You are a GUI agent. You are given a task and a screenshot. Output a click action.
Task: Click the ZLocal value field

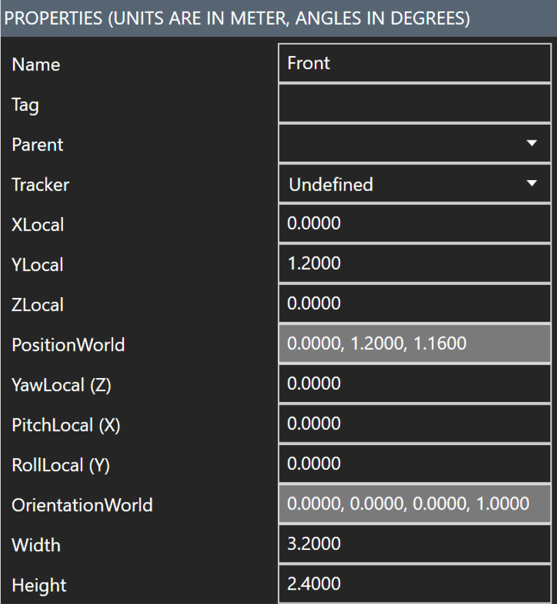(x=414, y=304)
